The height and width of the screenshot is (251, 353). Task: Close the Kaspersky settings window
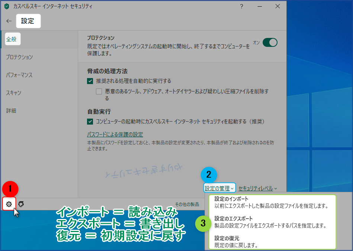point(277,6)
